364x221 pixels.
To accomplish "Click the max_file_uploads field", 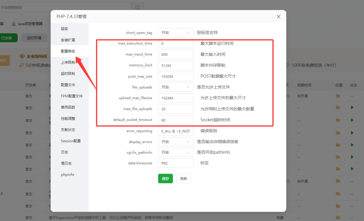I will 176,109.
